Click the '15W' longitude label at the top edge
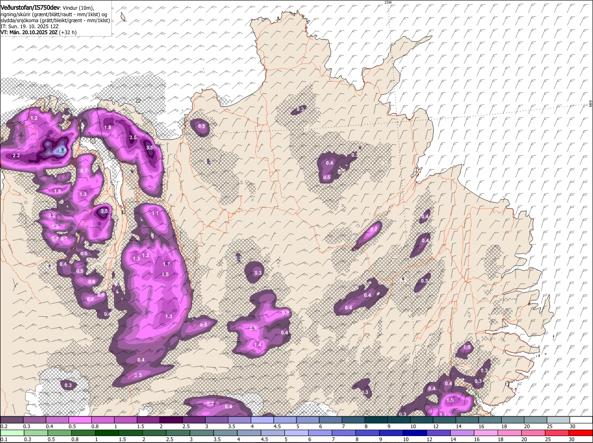 (388, 2)
